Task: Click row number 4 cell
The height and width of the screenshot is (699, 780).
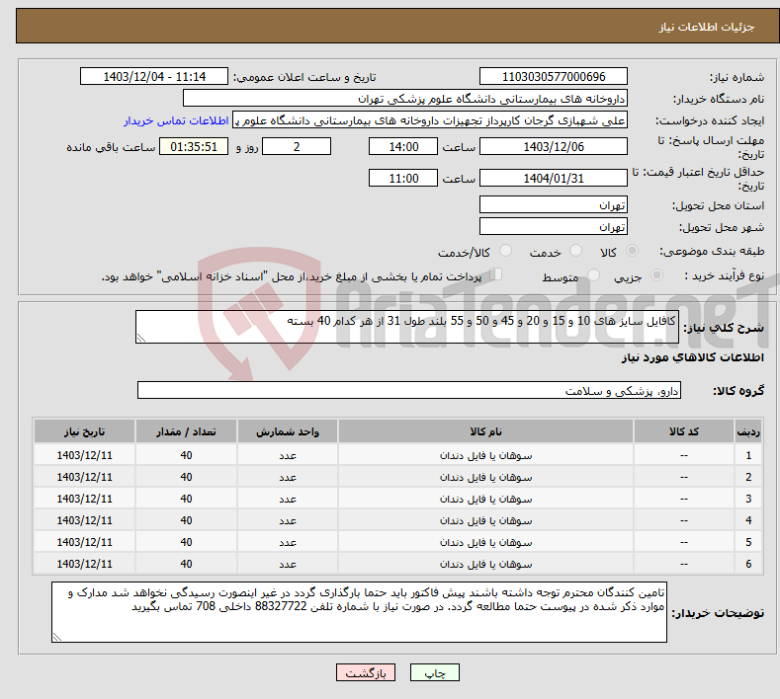Action: [x=748, y=520]
